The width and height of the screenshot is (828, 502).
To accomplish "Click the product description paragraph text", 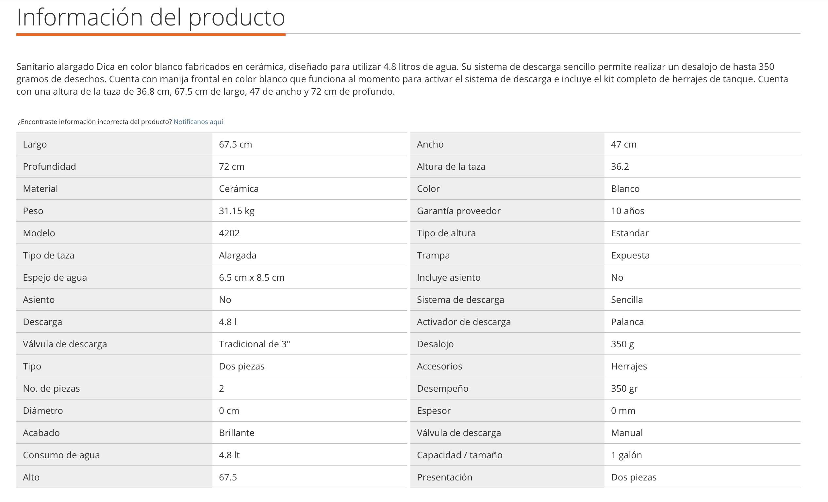I will 402,79.
